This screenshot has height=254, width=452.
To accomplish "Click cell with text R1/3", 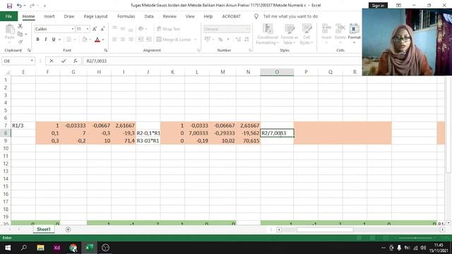I will (23, 126).
